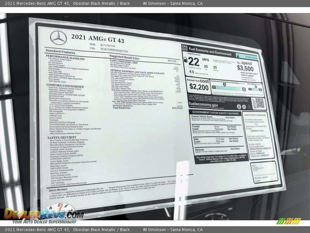Click the 'COMFORT/CONVENIENCE' heading
This screenshot has width=310, height=233.
pyautogui.click(x=65, y=86)
